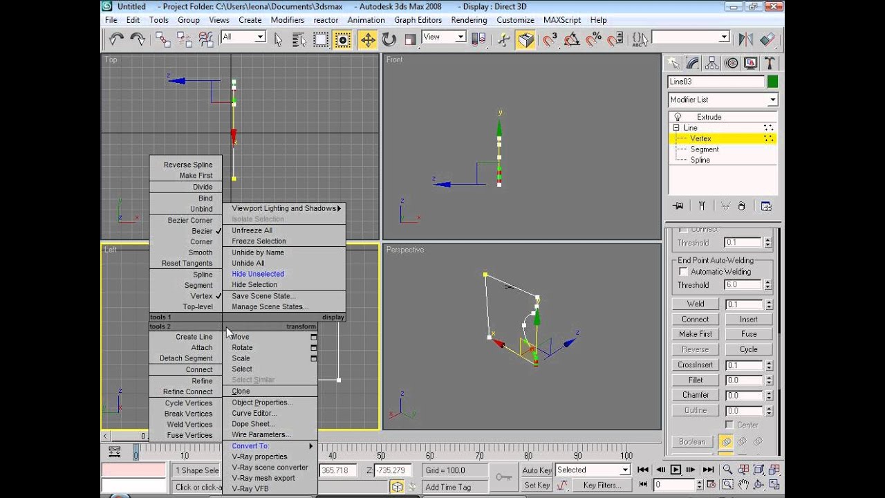This screenshot has height=498, width=885.
Task: Choose Bezier Corner from the quad menu
Action: click(x=190, y=221)
